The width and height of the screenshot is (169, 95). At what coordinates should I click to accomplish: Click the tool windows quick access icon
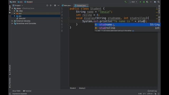click(x=10, y=94)
